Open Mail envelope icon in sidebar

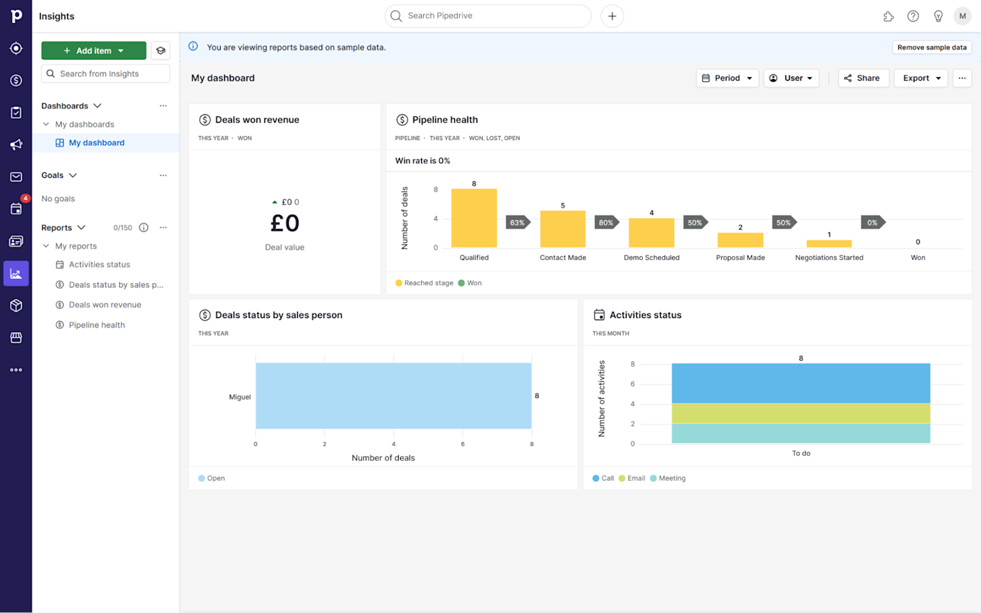pos(16,177)
